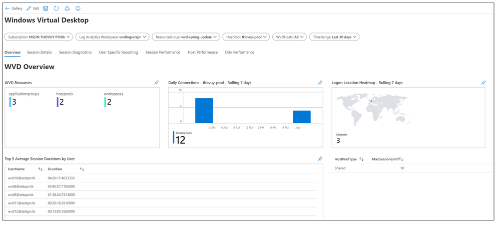Image resolution: width=500 pixels, height=225 pixels.
Task: Refresh the workbook with the circular arrow icon
Action: point(57,9)
